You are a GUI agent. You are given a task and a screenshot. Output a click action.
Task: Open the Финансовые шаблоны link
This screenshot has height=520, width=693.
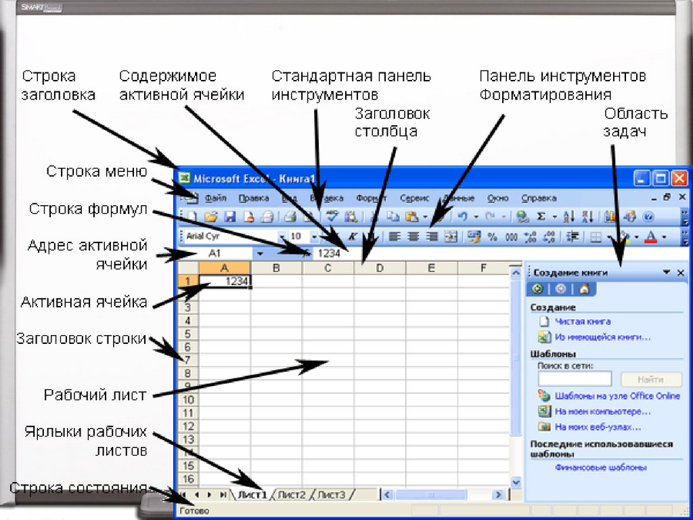tap(601, 467)
